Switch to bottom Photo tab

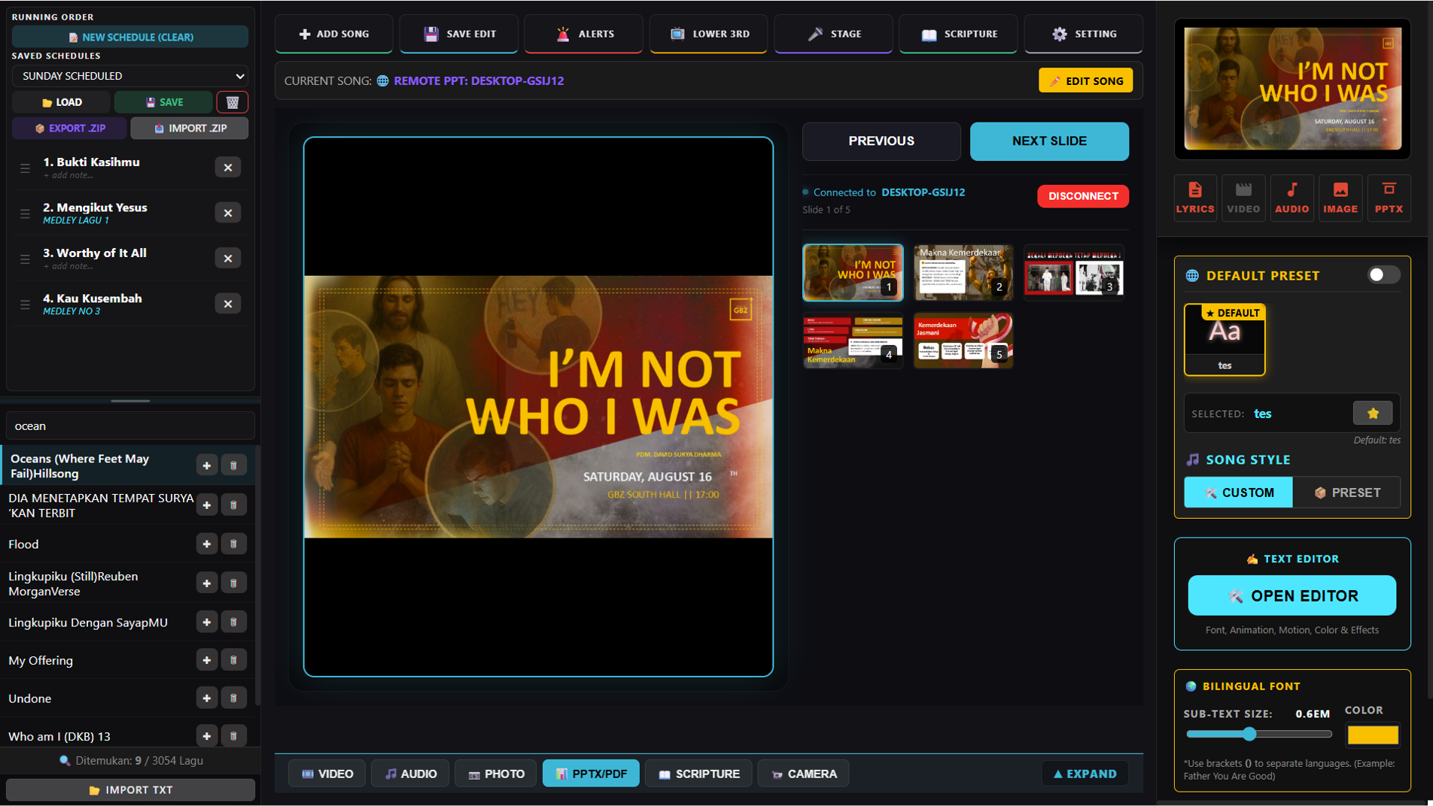[x=496, y=774]
